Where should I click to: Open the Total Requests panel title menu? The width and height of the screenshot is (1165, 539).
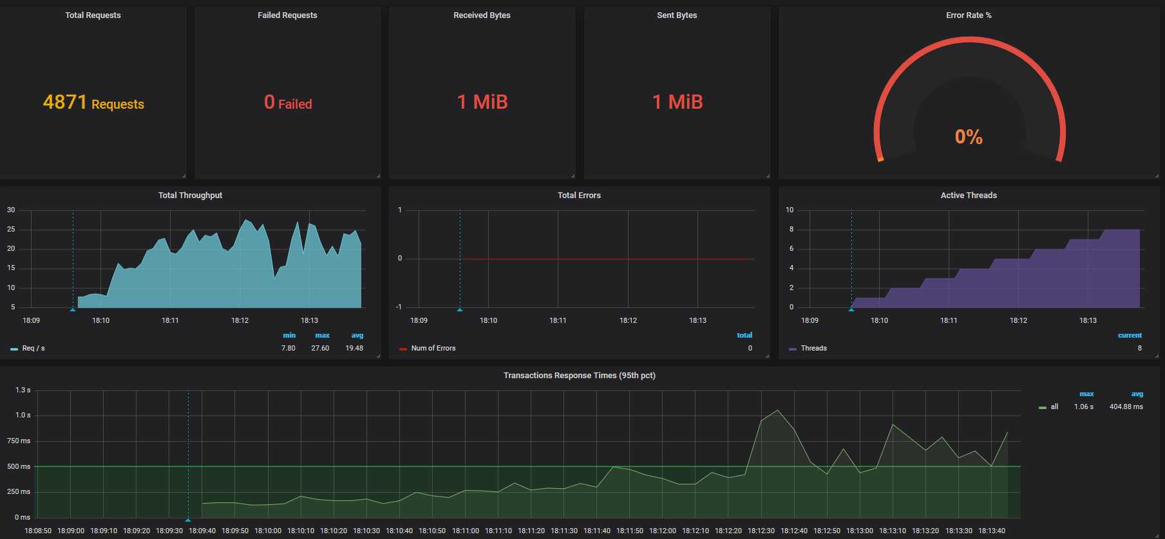[x=93, y=15]
